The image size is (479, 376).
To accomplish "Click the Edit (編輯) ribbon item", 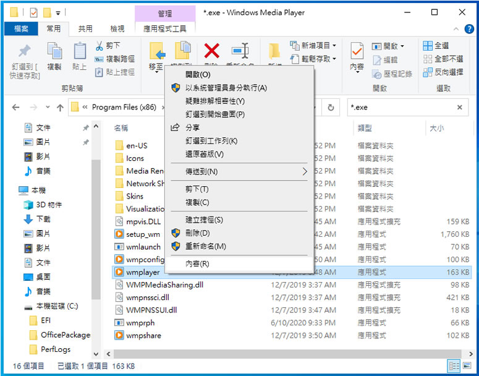I will [385, 60].
